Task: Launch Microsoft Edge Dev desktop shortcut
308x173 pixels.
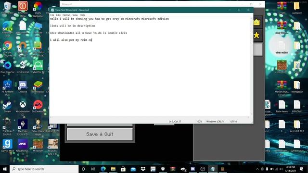Action: [8, 29]
